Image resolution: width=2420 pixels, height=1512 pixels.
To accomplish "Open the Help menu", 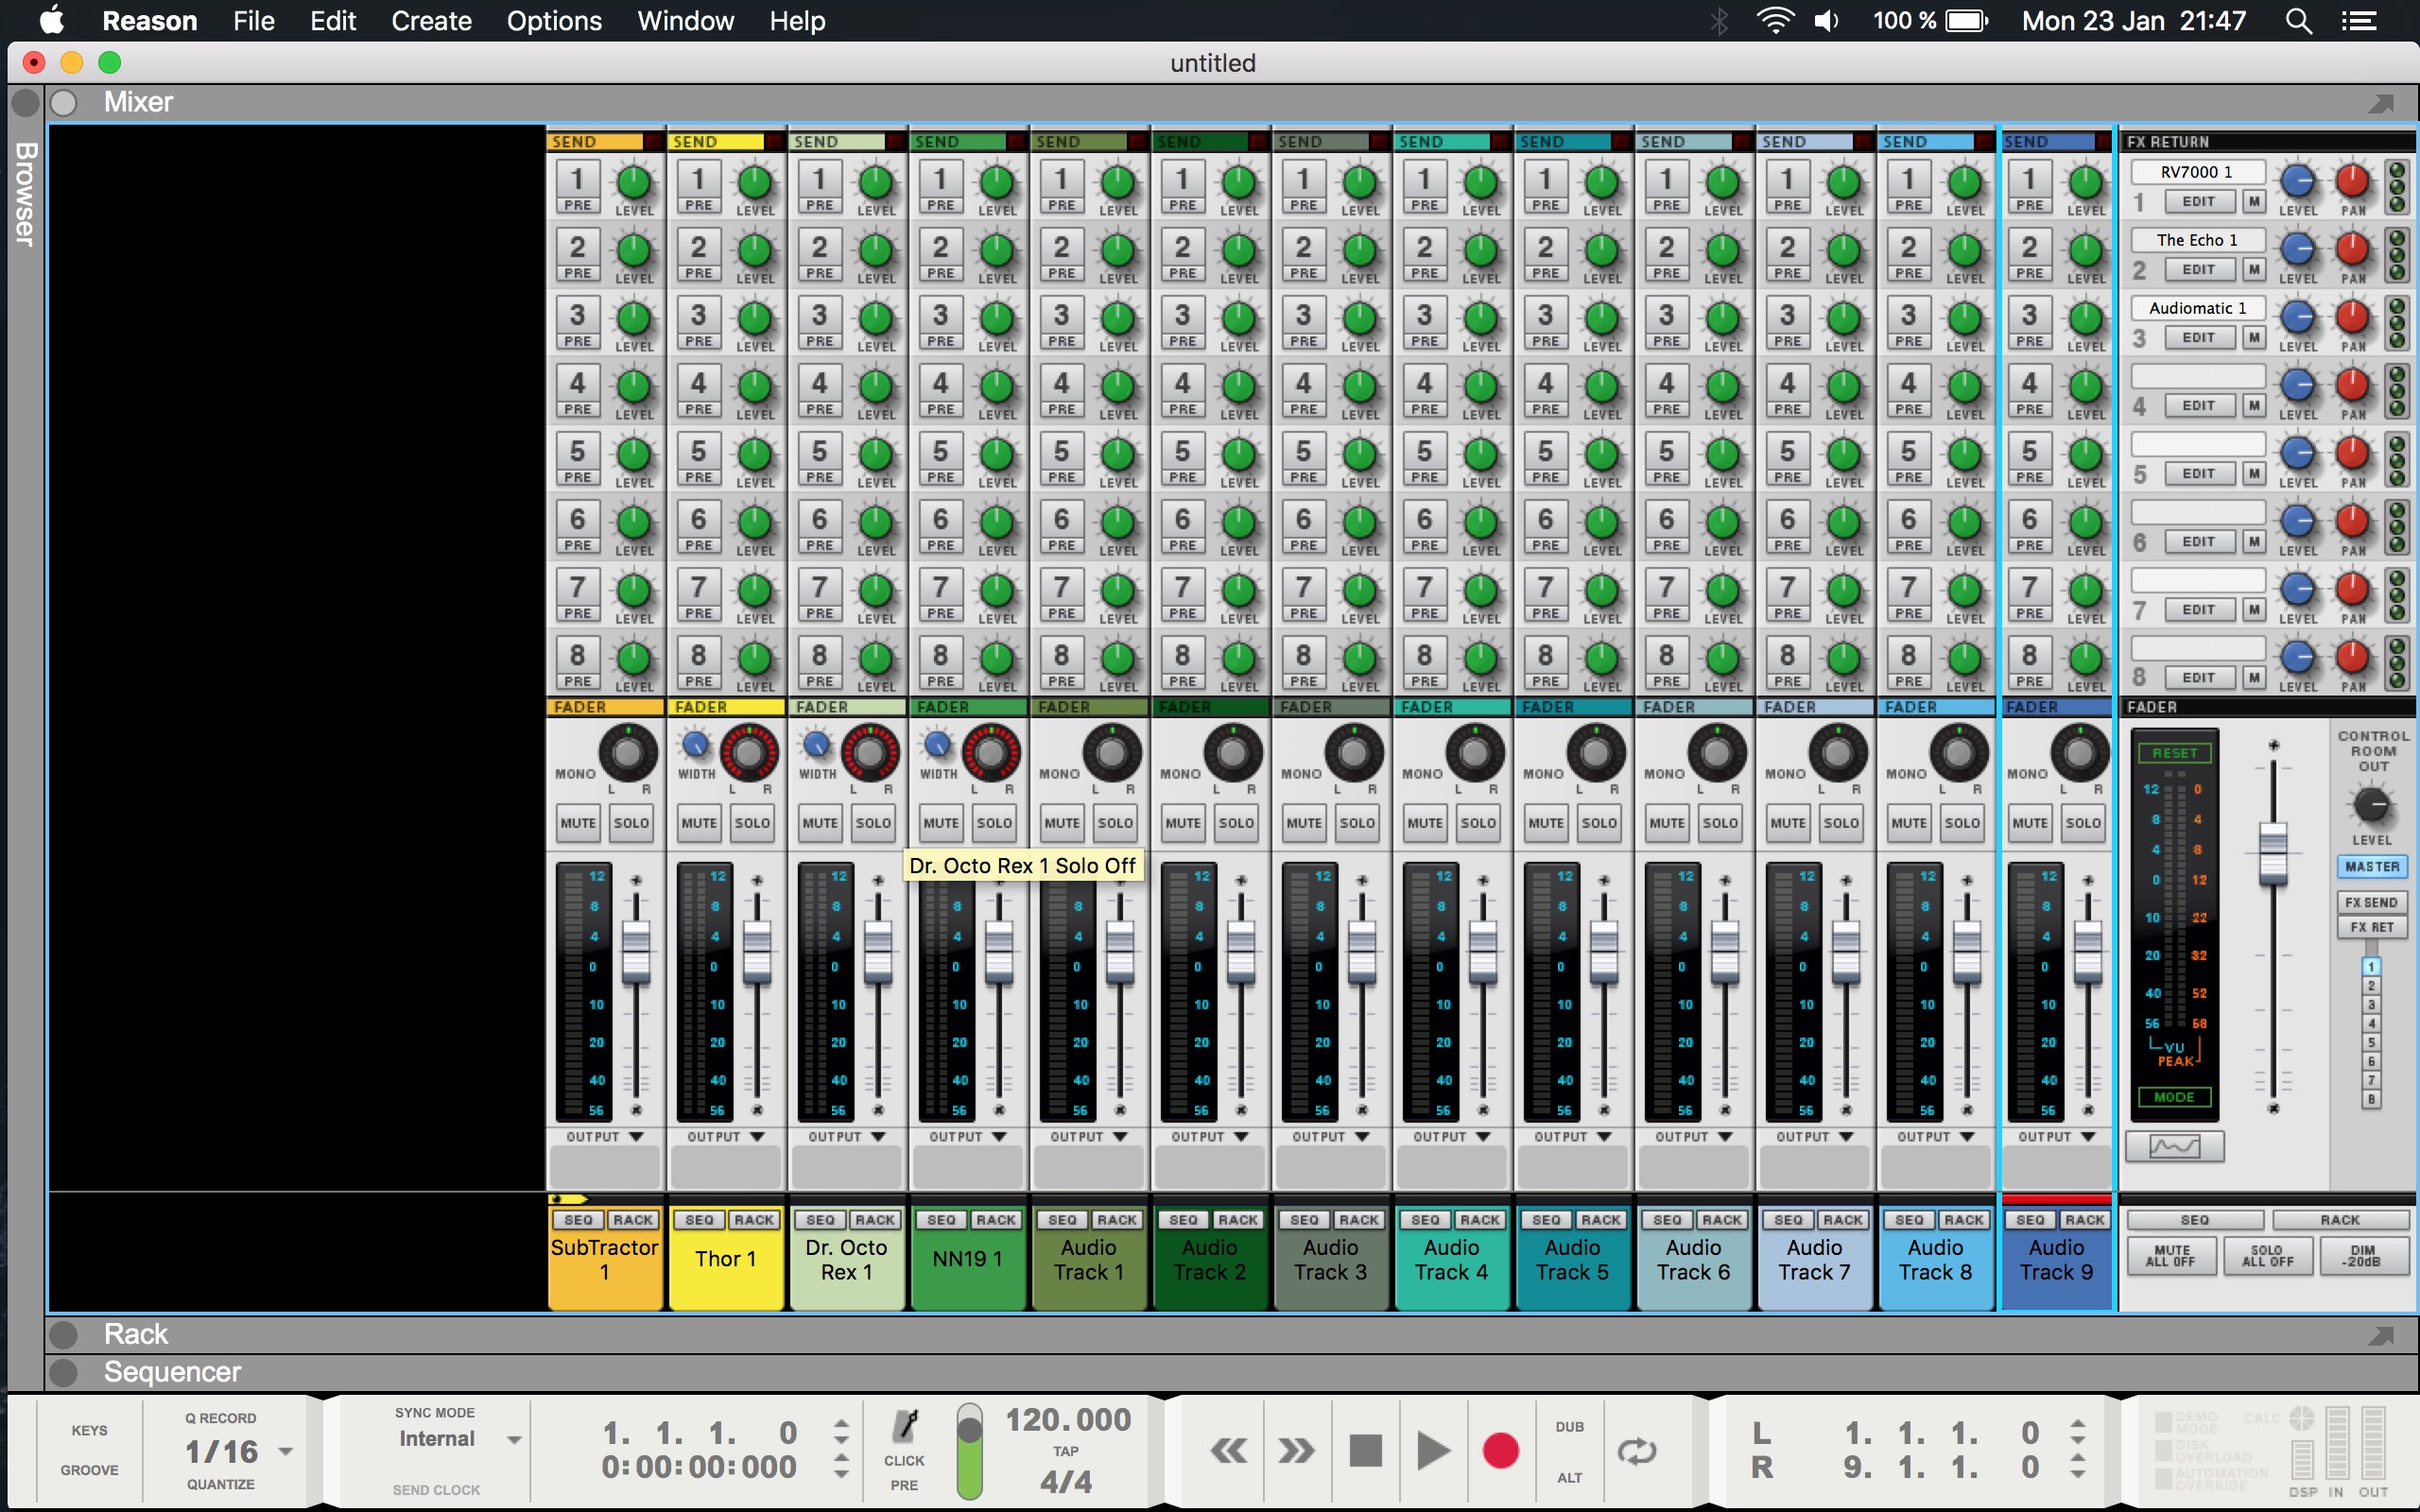I will pos(797,21).
